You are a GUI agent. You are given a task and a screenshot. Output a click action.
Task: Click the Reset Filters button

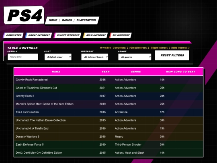coord(172,55)
